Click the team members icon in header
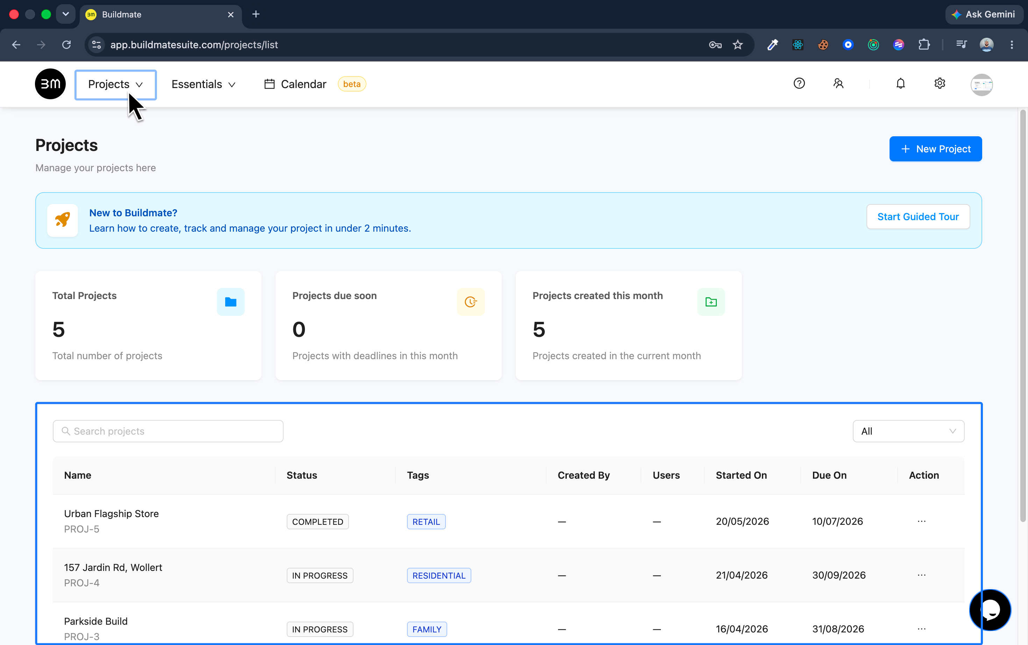The image size is (1028, 645). coord(838,84)
